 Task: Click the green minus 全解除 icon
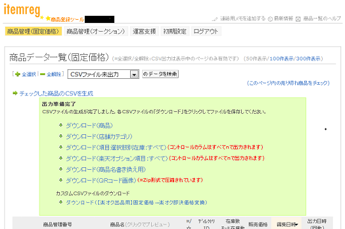pos(43,74)
